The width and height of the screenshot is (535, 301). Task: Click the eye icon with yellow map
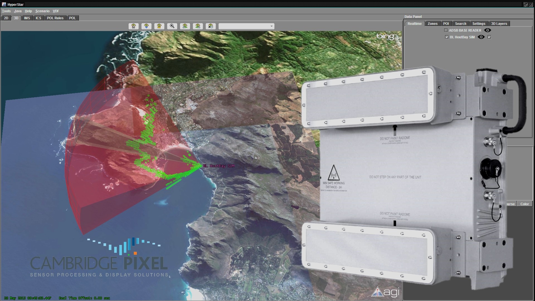(x=159, y=26)
